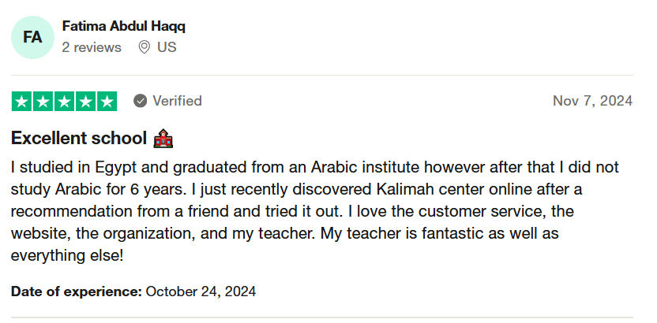Screen dimensions: 657x323
Task: Click the 'Nov 7, 2024' review date
Action: click(x=592, y=101)
